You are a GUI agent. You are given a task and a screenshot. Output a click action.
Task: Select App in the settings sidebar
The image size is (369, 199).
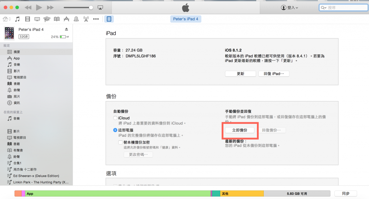[x=36, y=58]
